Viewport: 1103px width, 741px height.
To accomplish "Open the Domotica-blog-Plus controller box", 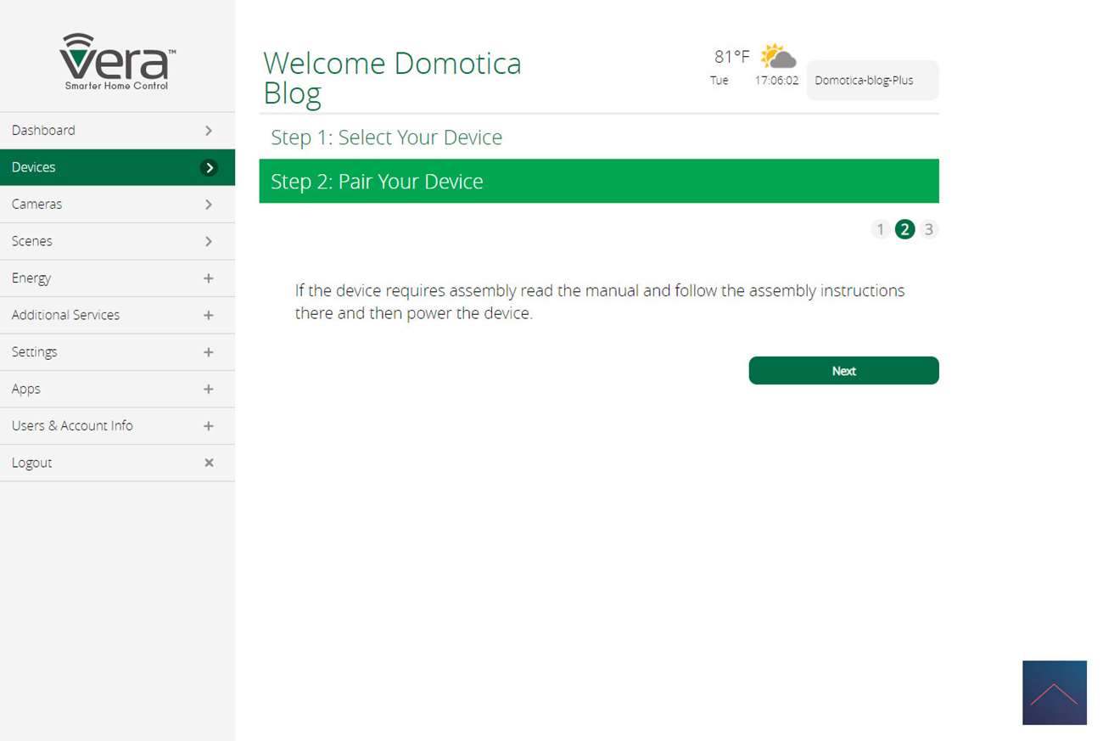I will tap(871, 81).
